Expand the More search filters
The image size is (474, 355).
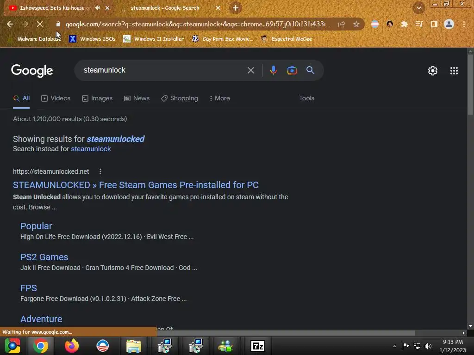219,98
